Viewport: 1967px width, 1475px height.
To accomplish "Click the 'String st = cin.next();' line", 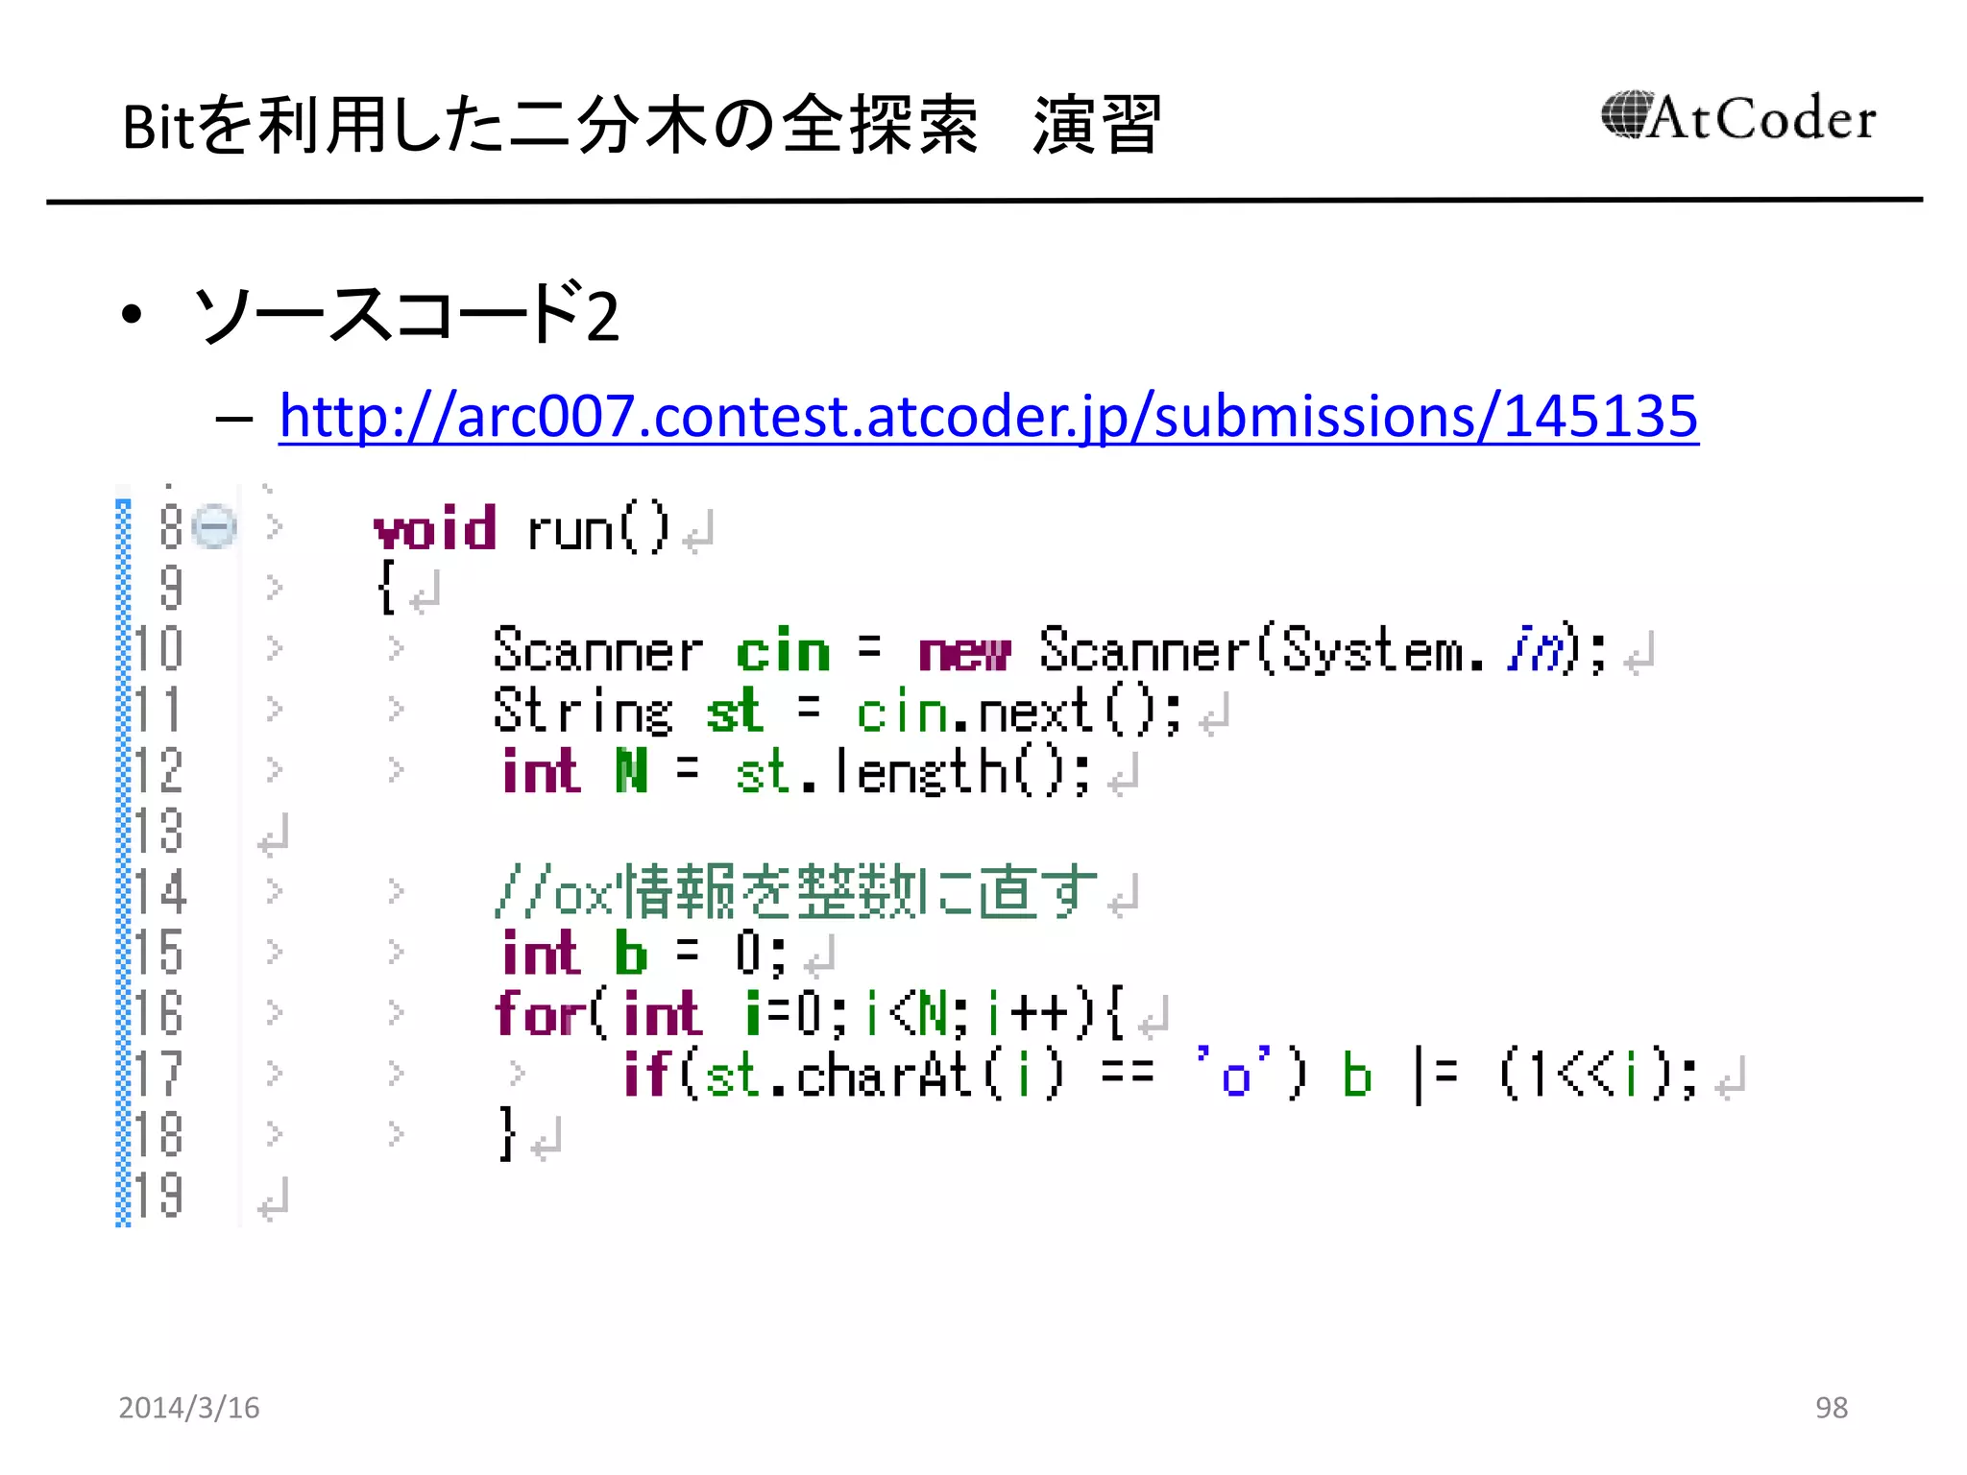I will point(838,712).
